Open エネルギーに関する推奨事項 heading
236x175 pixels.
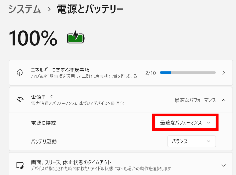[60, 70]
